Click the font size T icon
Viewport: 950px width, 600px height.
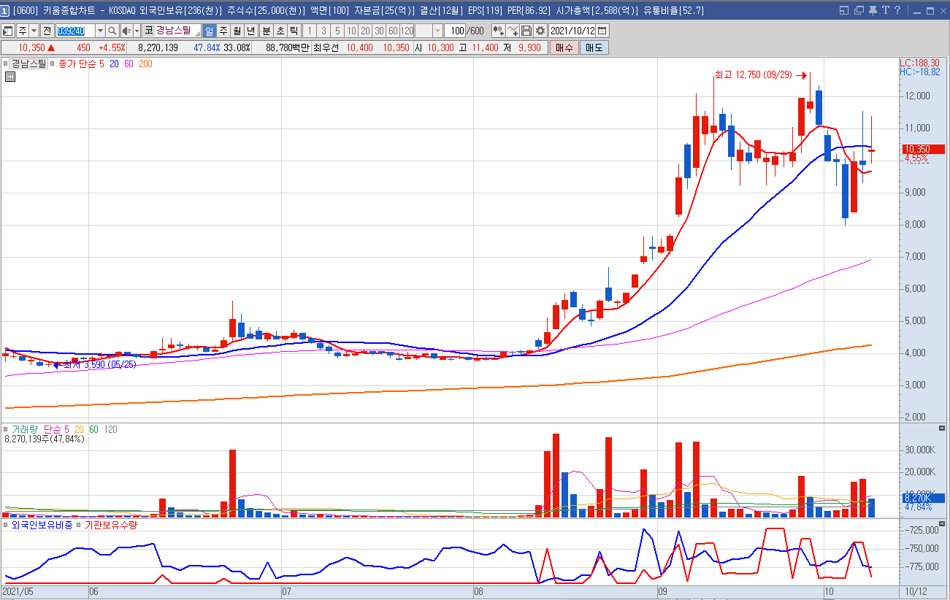coord(886,10)
